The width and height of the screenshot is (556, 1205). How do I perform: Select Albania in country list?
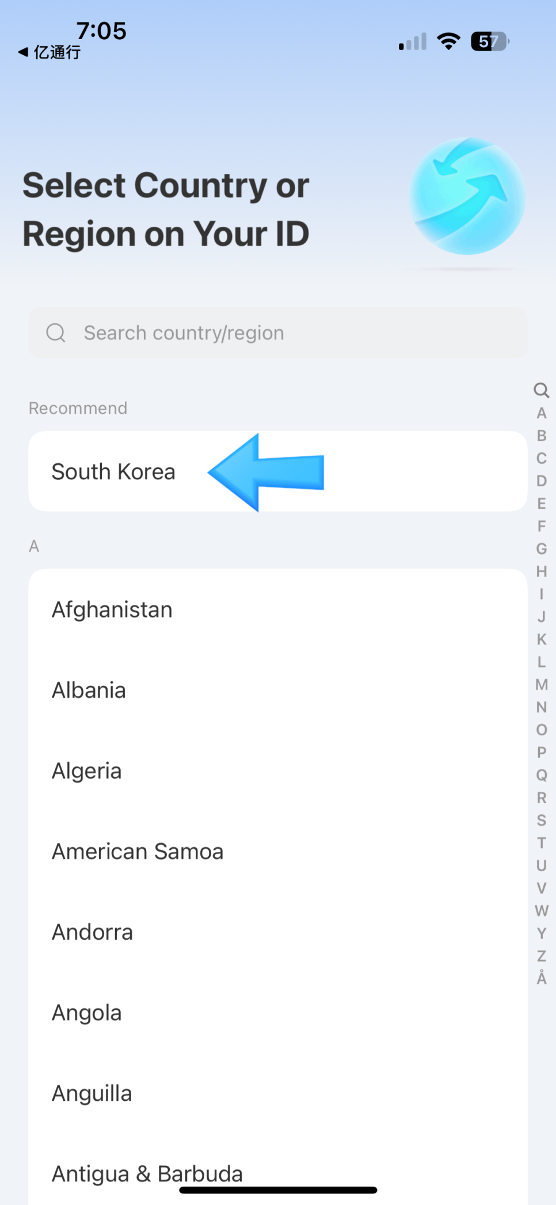278,690
